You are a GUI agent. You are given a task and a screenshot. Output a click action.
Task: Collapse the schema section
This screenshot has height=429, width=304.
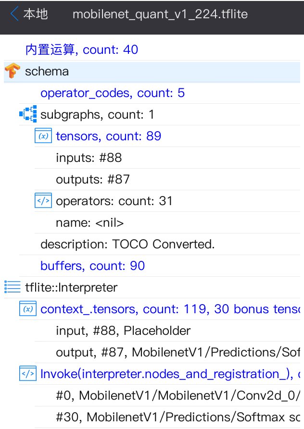click(47, 71)
